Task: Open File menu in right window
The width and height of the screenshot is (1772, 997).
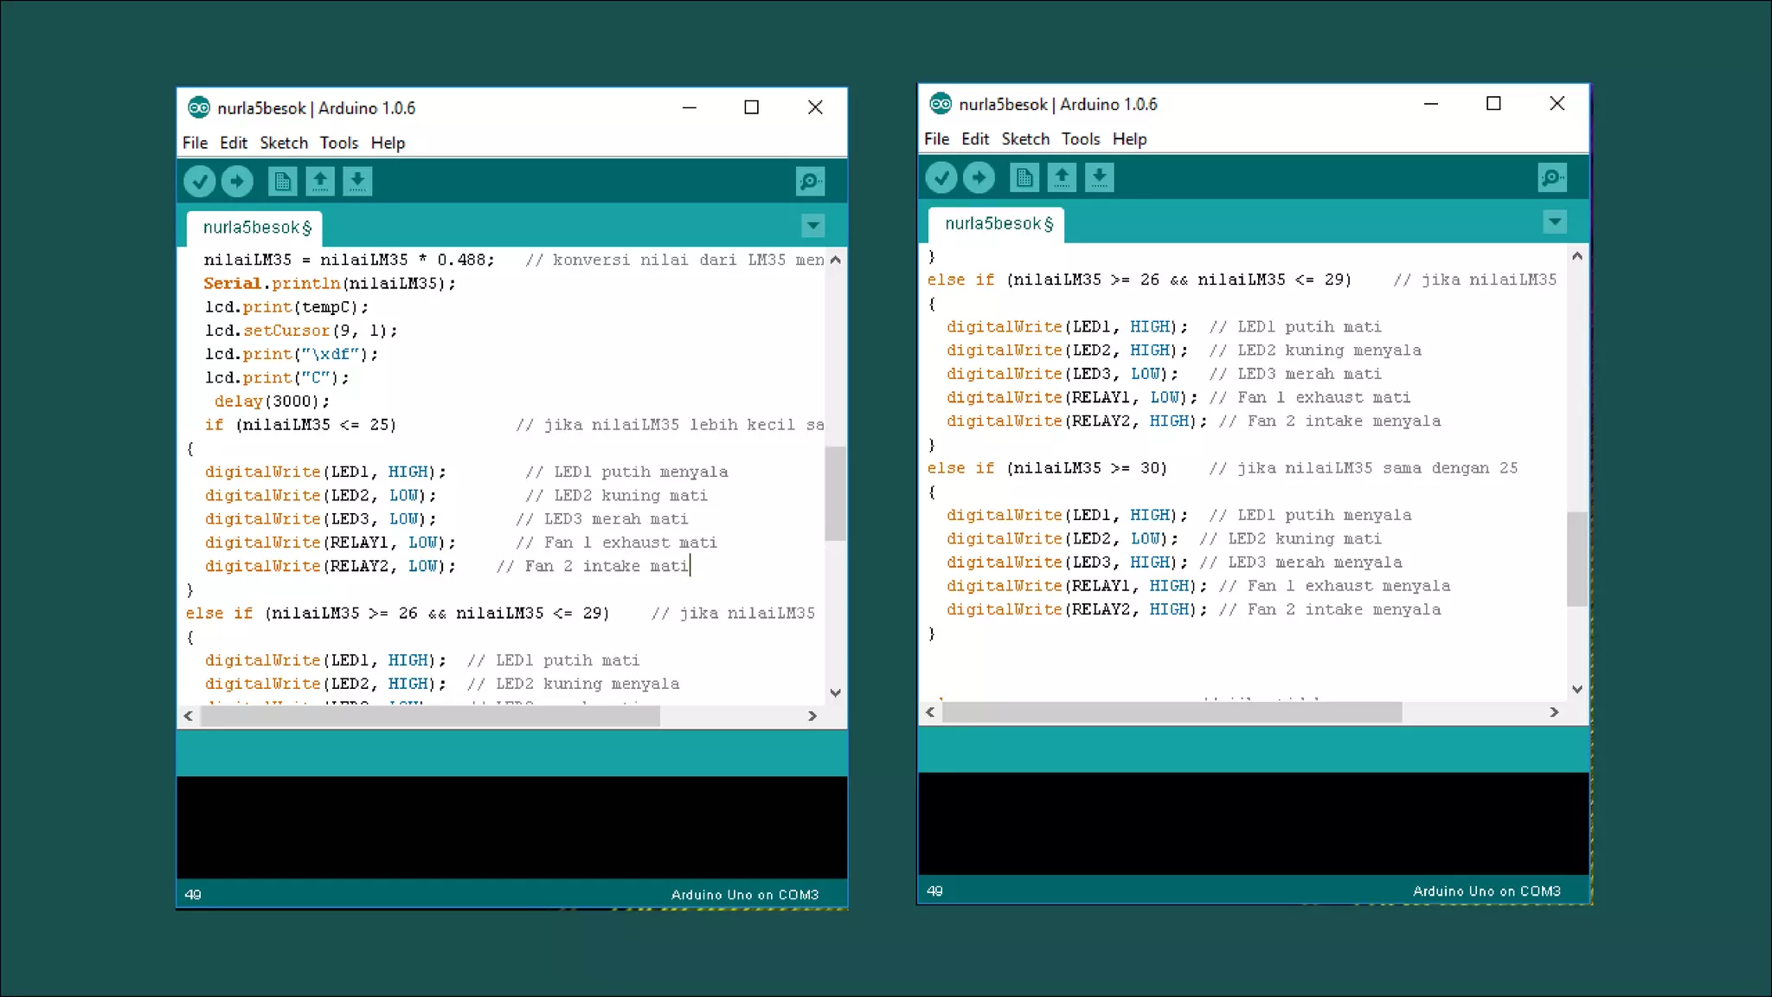Action: 936,139
